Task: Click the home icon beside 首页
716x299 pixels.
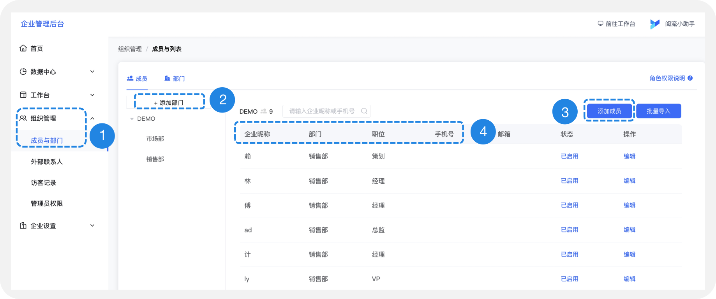Action: [23, 48]
